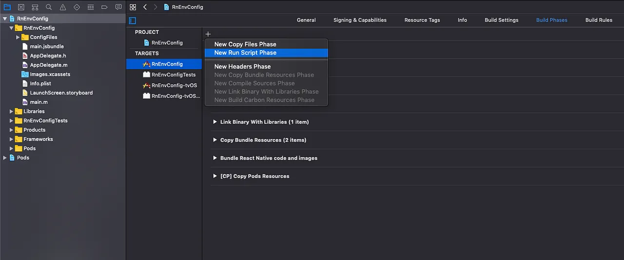Expand the RnEnvConfigTests folder in navigator
Image resolution: width=624 pixels, height=260 pixels.
(x=11, y=121)
